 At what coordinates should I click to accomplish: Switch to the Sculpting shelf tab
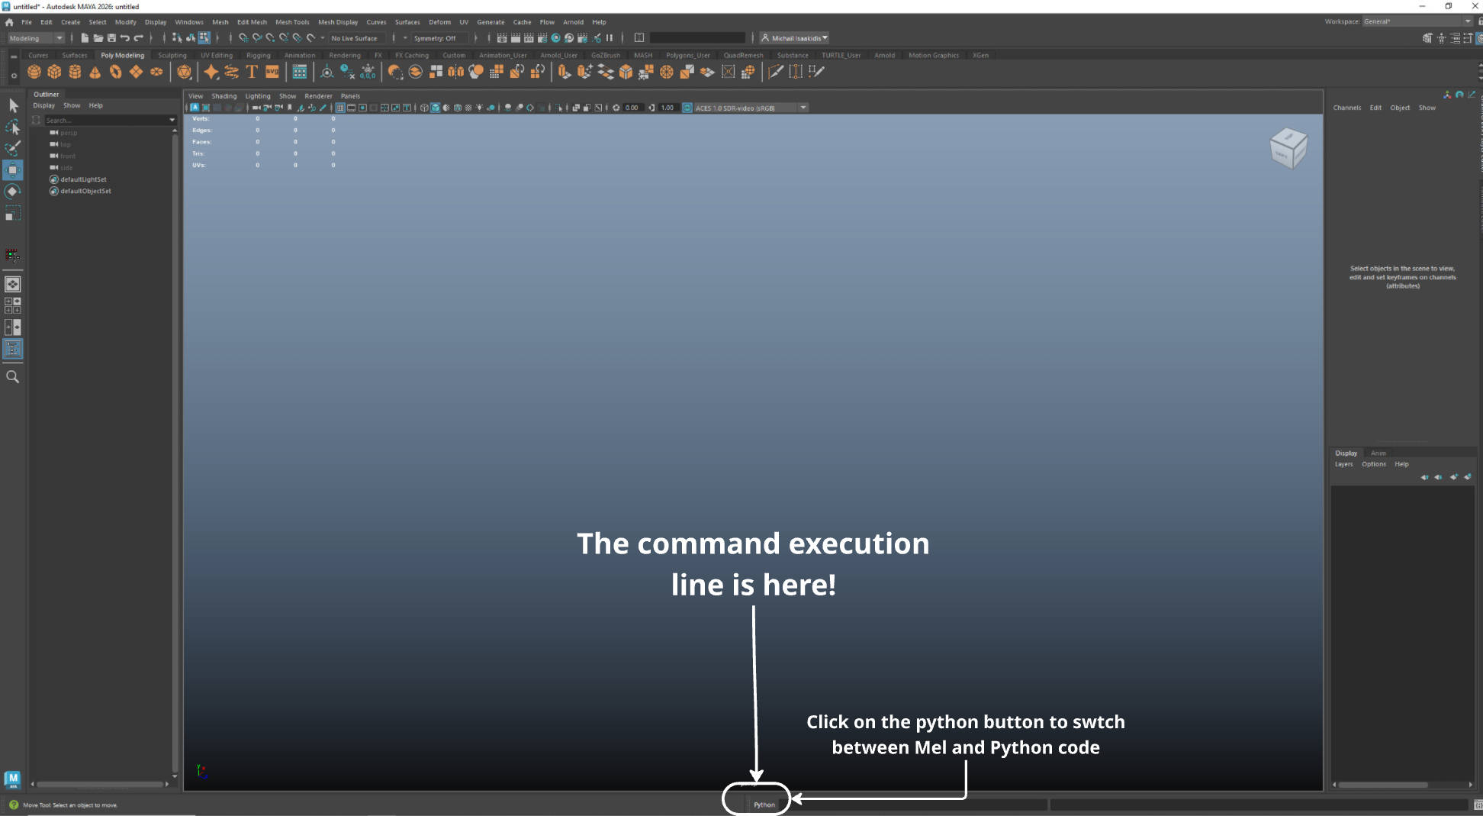(172, 55)
